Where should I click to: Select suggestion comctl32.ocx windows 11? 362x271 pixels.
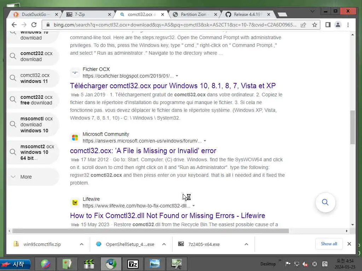click(x=33, y=78)
